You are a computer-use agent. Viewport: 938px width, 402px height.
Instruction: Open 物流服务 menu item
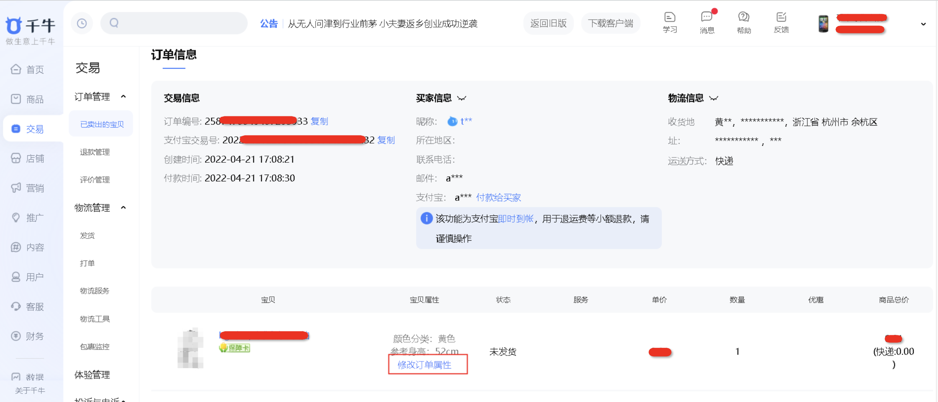pyautogui.click(x=95, y=291)
